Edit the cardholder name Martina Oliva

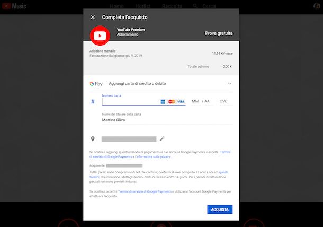point(167,120)
